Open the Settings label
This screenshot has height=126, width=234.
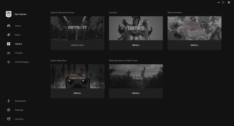pos(19,110)
